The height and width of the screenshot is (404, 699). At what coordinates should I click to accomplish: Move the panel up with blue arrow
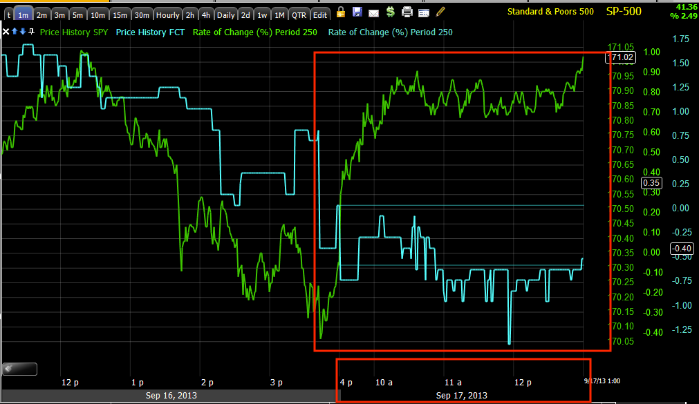coord(15,31)
